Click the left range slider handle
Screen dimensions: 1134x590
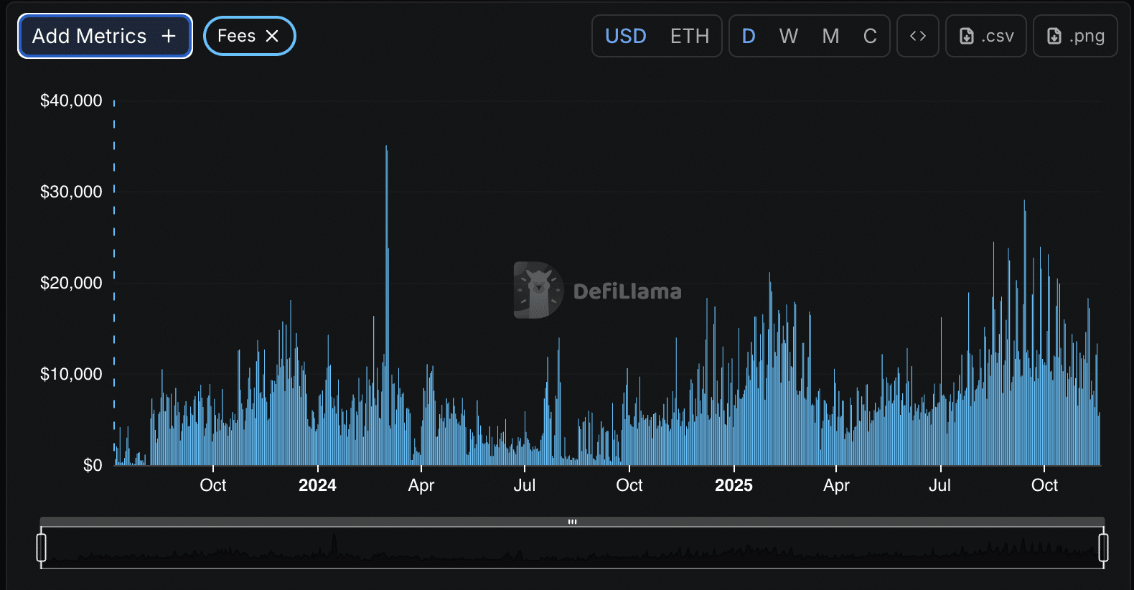tap(42, 548)
